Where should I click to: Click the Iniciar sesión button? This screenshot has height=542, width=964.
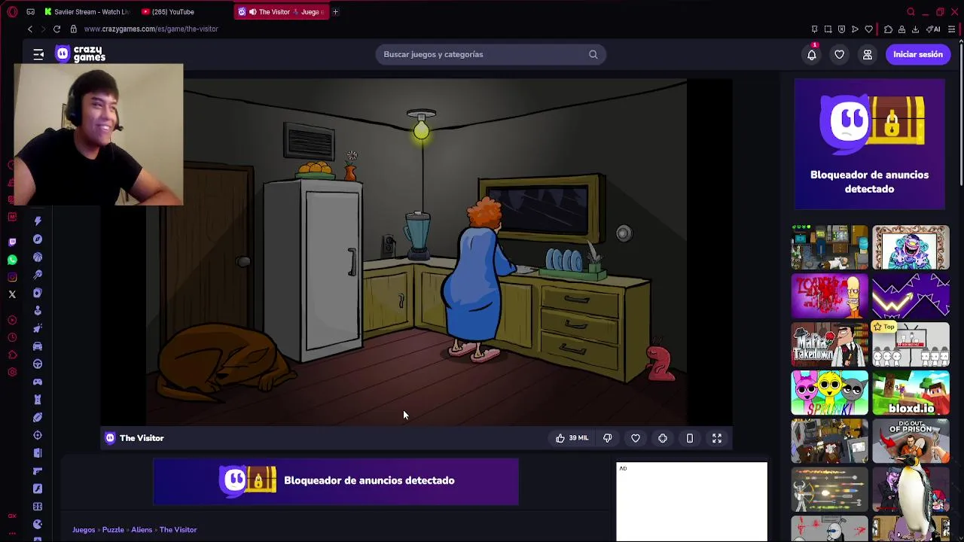(x=918, y=54)
